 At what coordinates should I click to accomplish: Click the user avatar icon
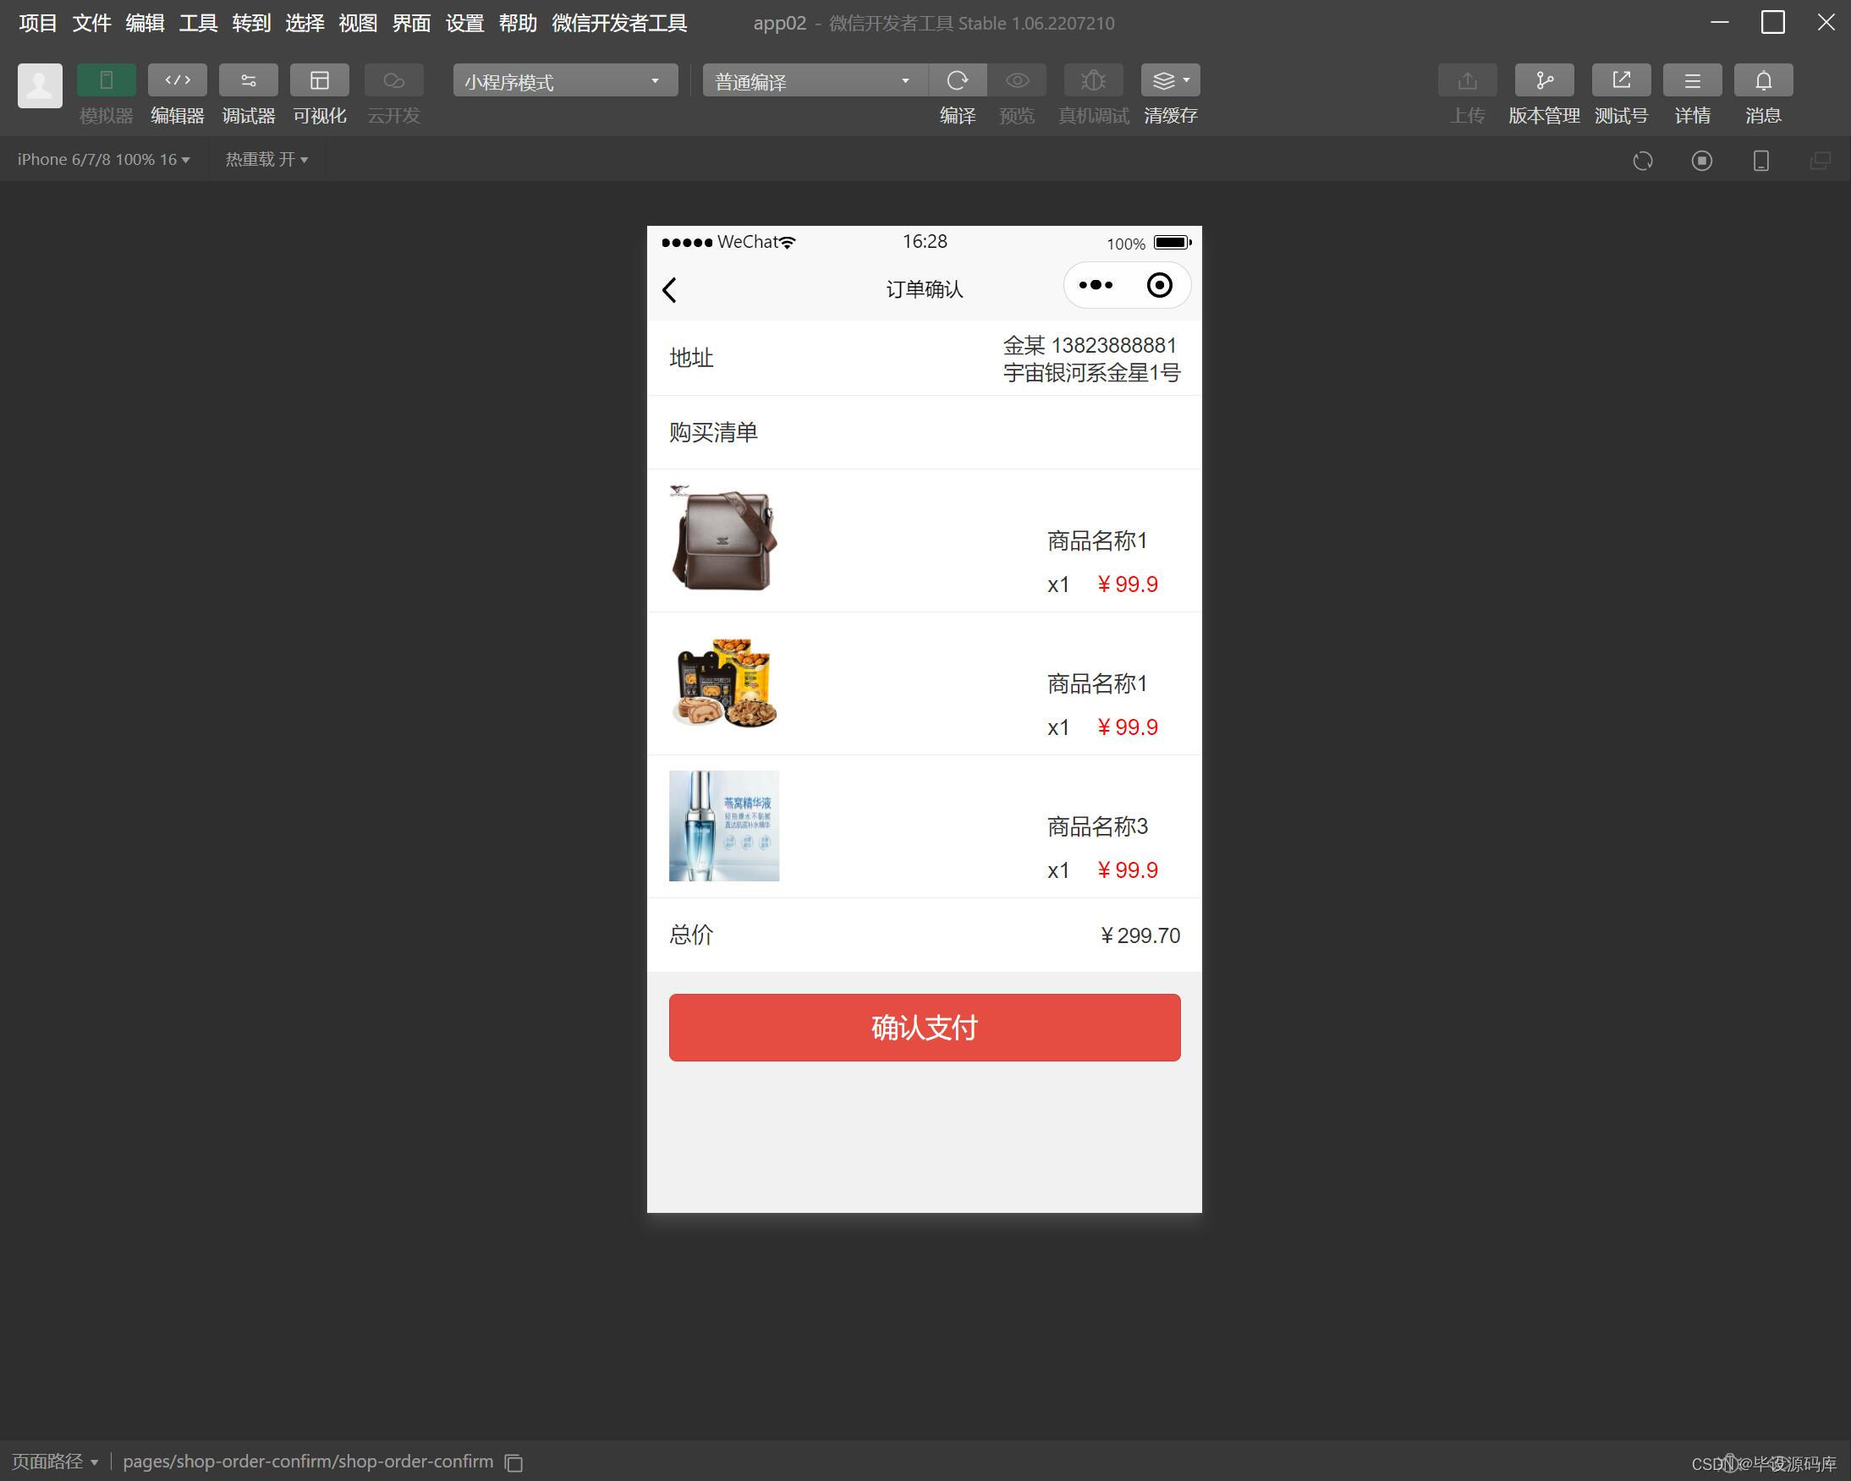coord(41,85)
